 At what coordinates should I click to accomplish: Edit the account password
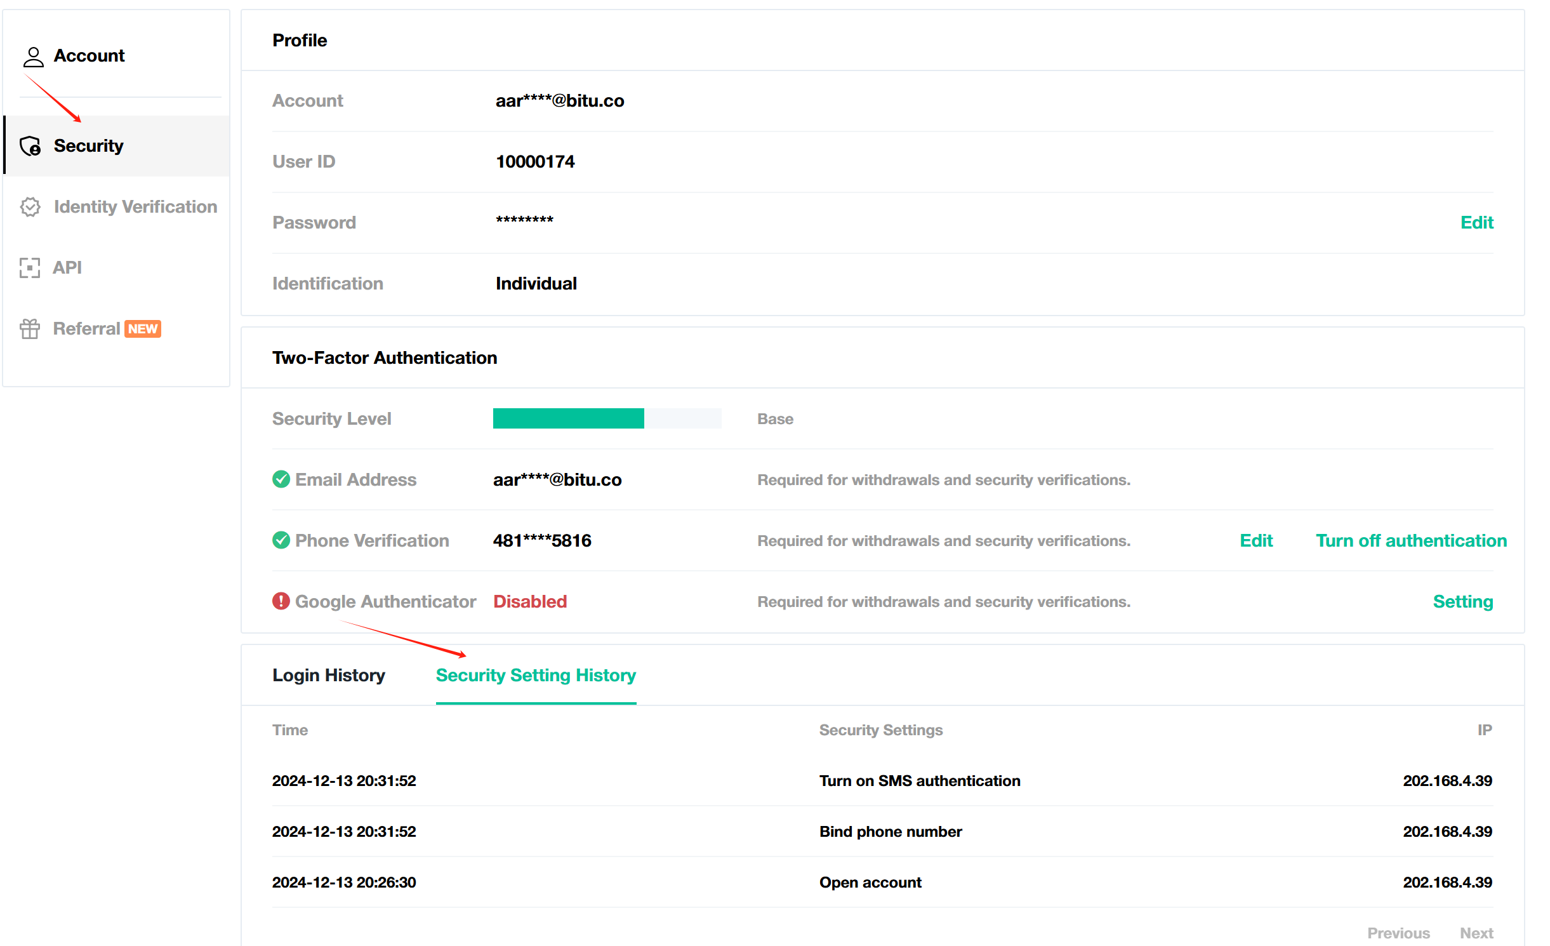(x=1476, y=222)
